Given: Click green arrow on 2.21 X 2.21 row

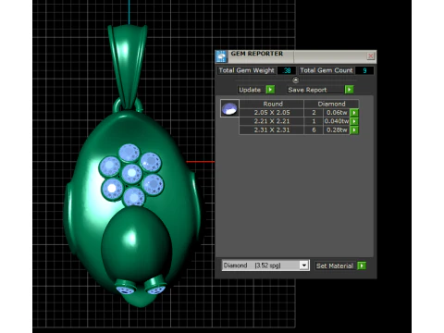Looking at the screenshot, I should point(354,121).
